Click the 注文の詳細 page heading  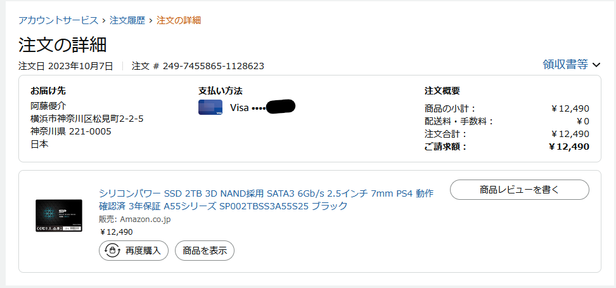62,45
